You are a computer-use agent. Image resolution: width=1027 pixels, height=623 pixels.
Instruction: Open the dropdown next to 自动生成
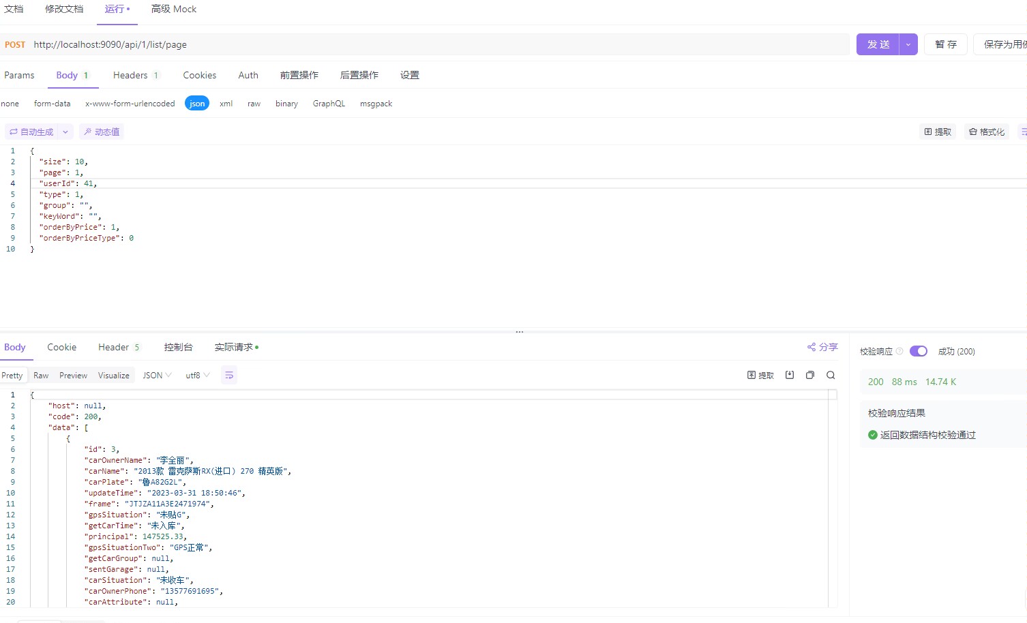pos(65,131)
